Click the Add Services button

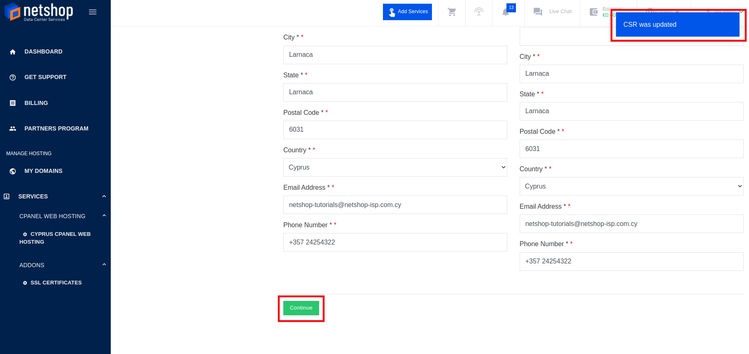407,12
